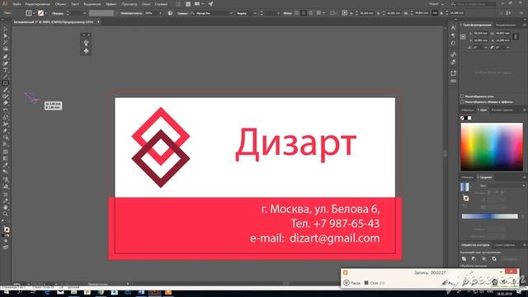Image resolution: width=528 pixels, height=297 pixels.
Task: Select the Hand tool
Action: pos(6,207)
